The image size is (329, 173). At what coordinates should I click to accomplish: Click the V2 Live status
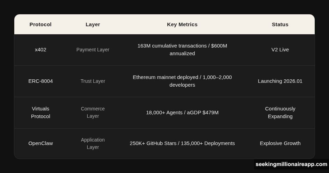[x=280, y=50]
